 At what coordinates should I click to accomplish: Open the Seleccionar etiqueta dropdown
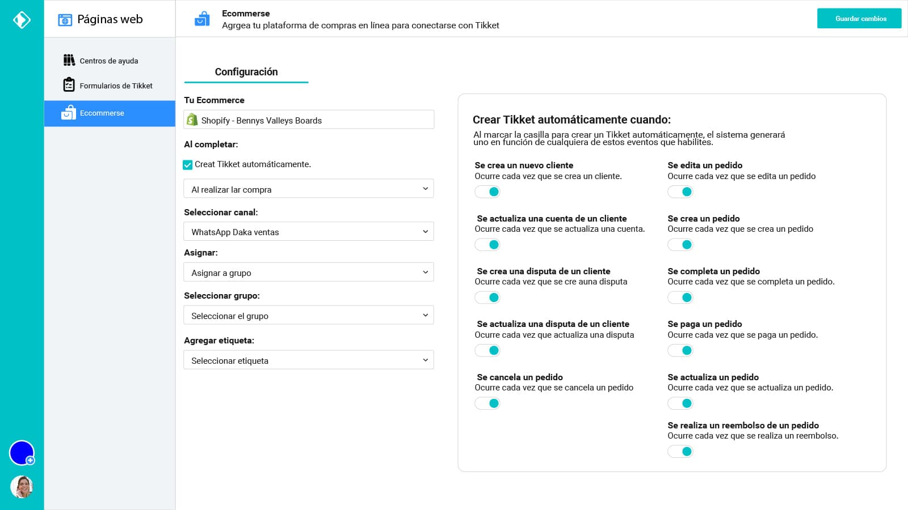click(x=308, y=360)
